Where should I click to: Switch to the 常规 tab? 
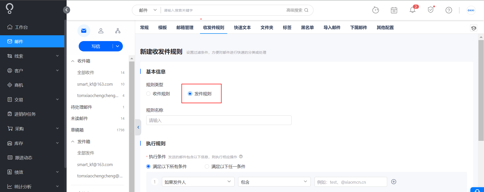(144, 27)
